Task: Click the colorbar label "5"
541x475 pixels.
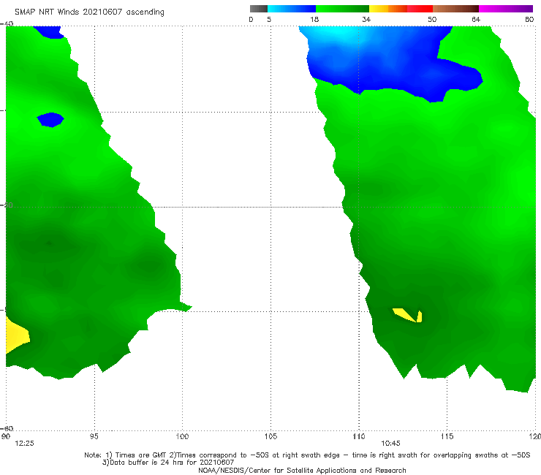Action: click(x=269, y=19)
